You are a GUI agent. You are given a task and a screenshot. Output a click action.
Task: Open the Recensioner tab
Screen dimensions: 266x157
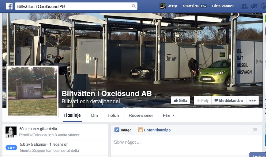[141, 116]
